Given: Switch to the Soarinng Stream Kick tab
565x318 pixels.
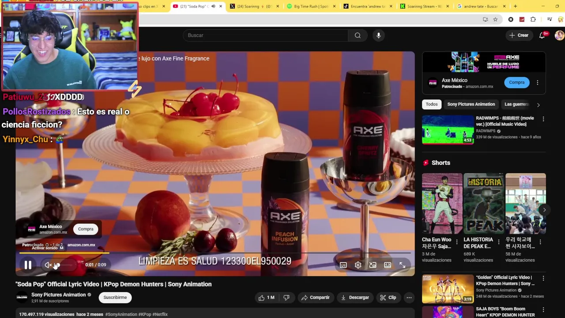Looking at the screenshot, I should [424, 7].
